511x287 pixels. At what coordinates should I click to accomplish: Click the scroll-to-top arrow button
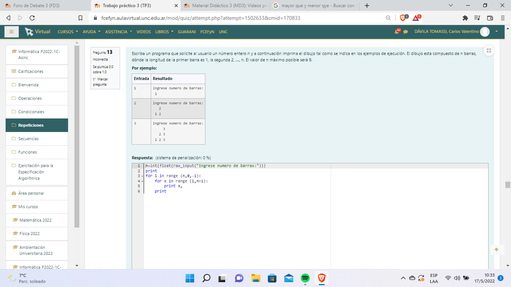[496, 250]
